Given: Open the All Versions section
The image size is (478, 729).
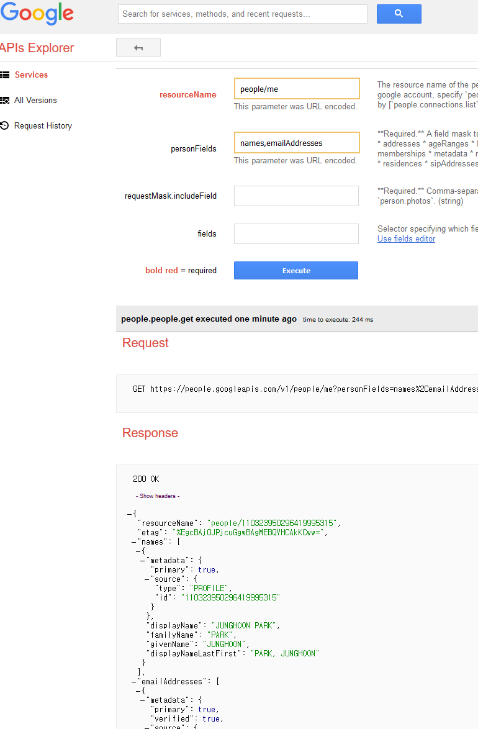Looking at the screenshot, I should [35, 101].
